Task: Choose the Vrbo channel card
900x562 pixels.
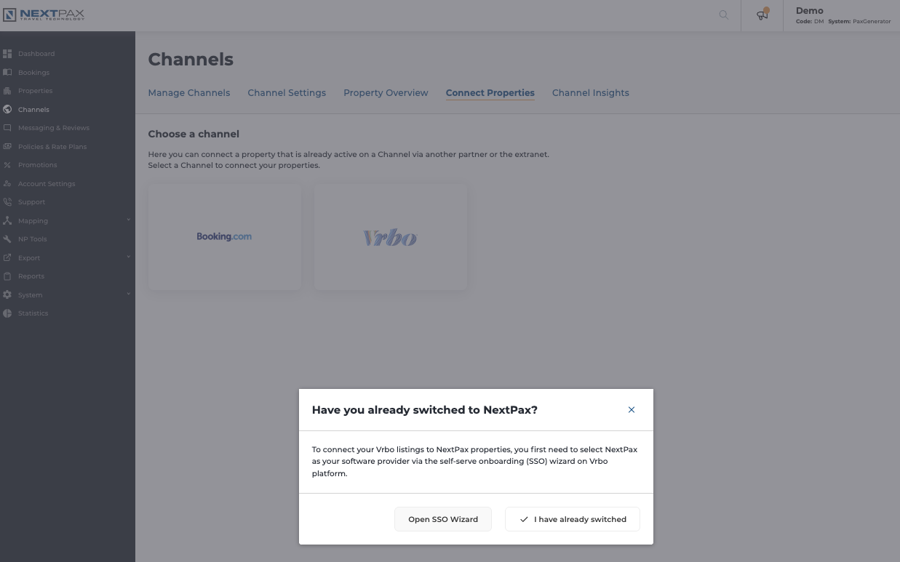Action: click(x=390, y=237)
